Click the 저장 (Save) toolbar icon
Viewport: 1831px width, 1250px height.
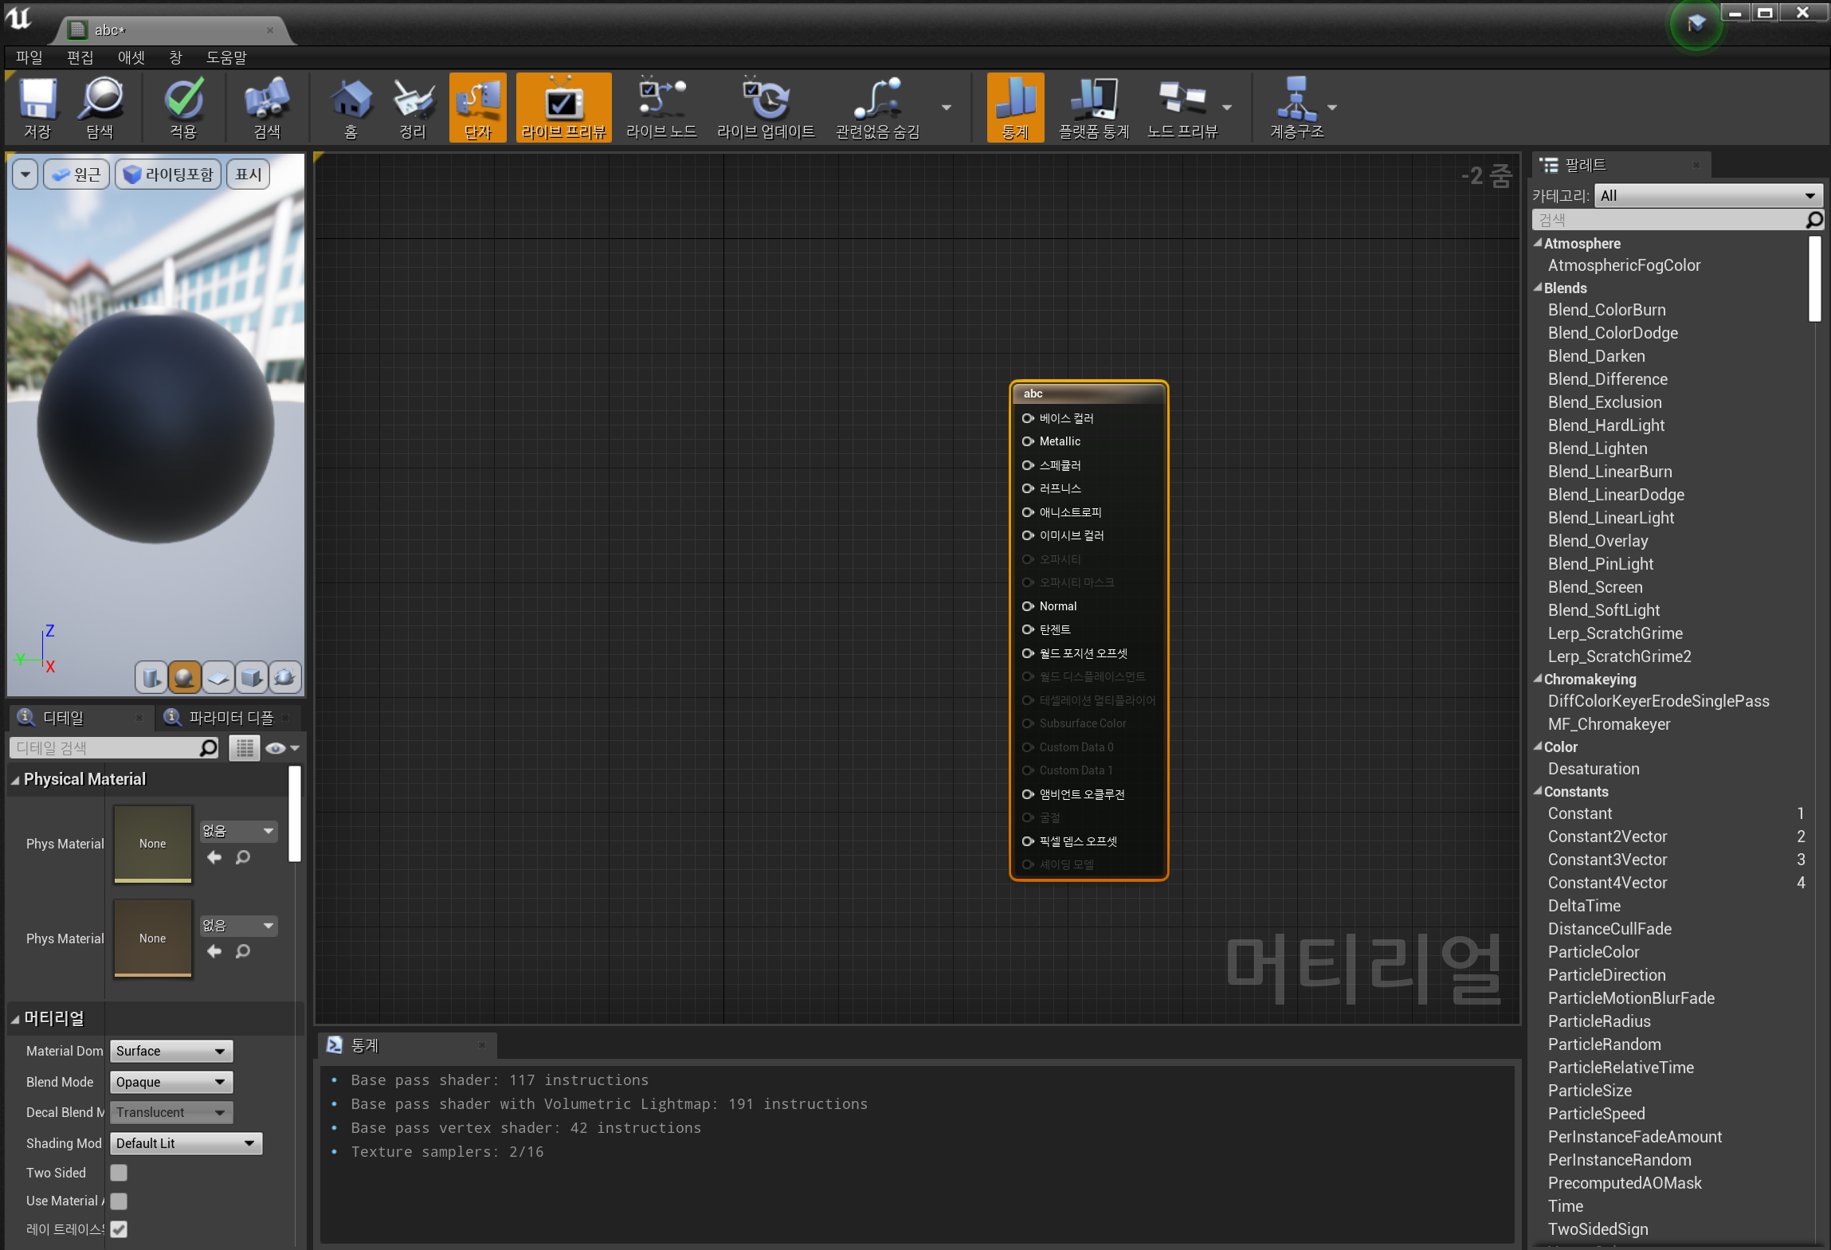point(37,107)
